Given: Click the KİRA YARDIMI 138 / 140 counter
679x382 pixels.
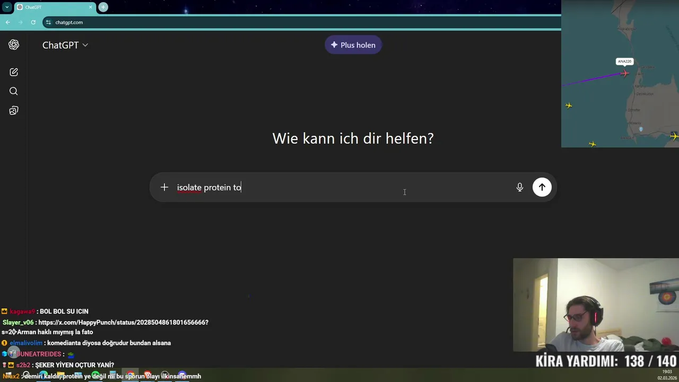Looking at the screenshot, I should pyautogui.click(x=606, y=362).
